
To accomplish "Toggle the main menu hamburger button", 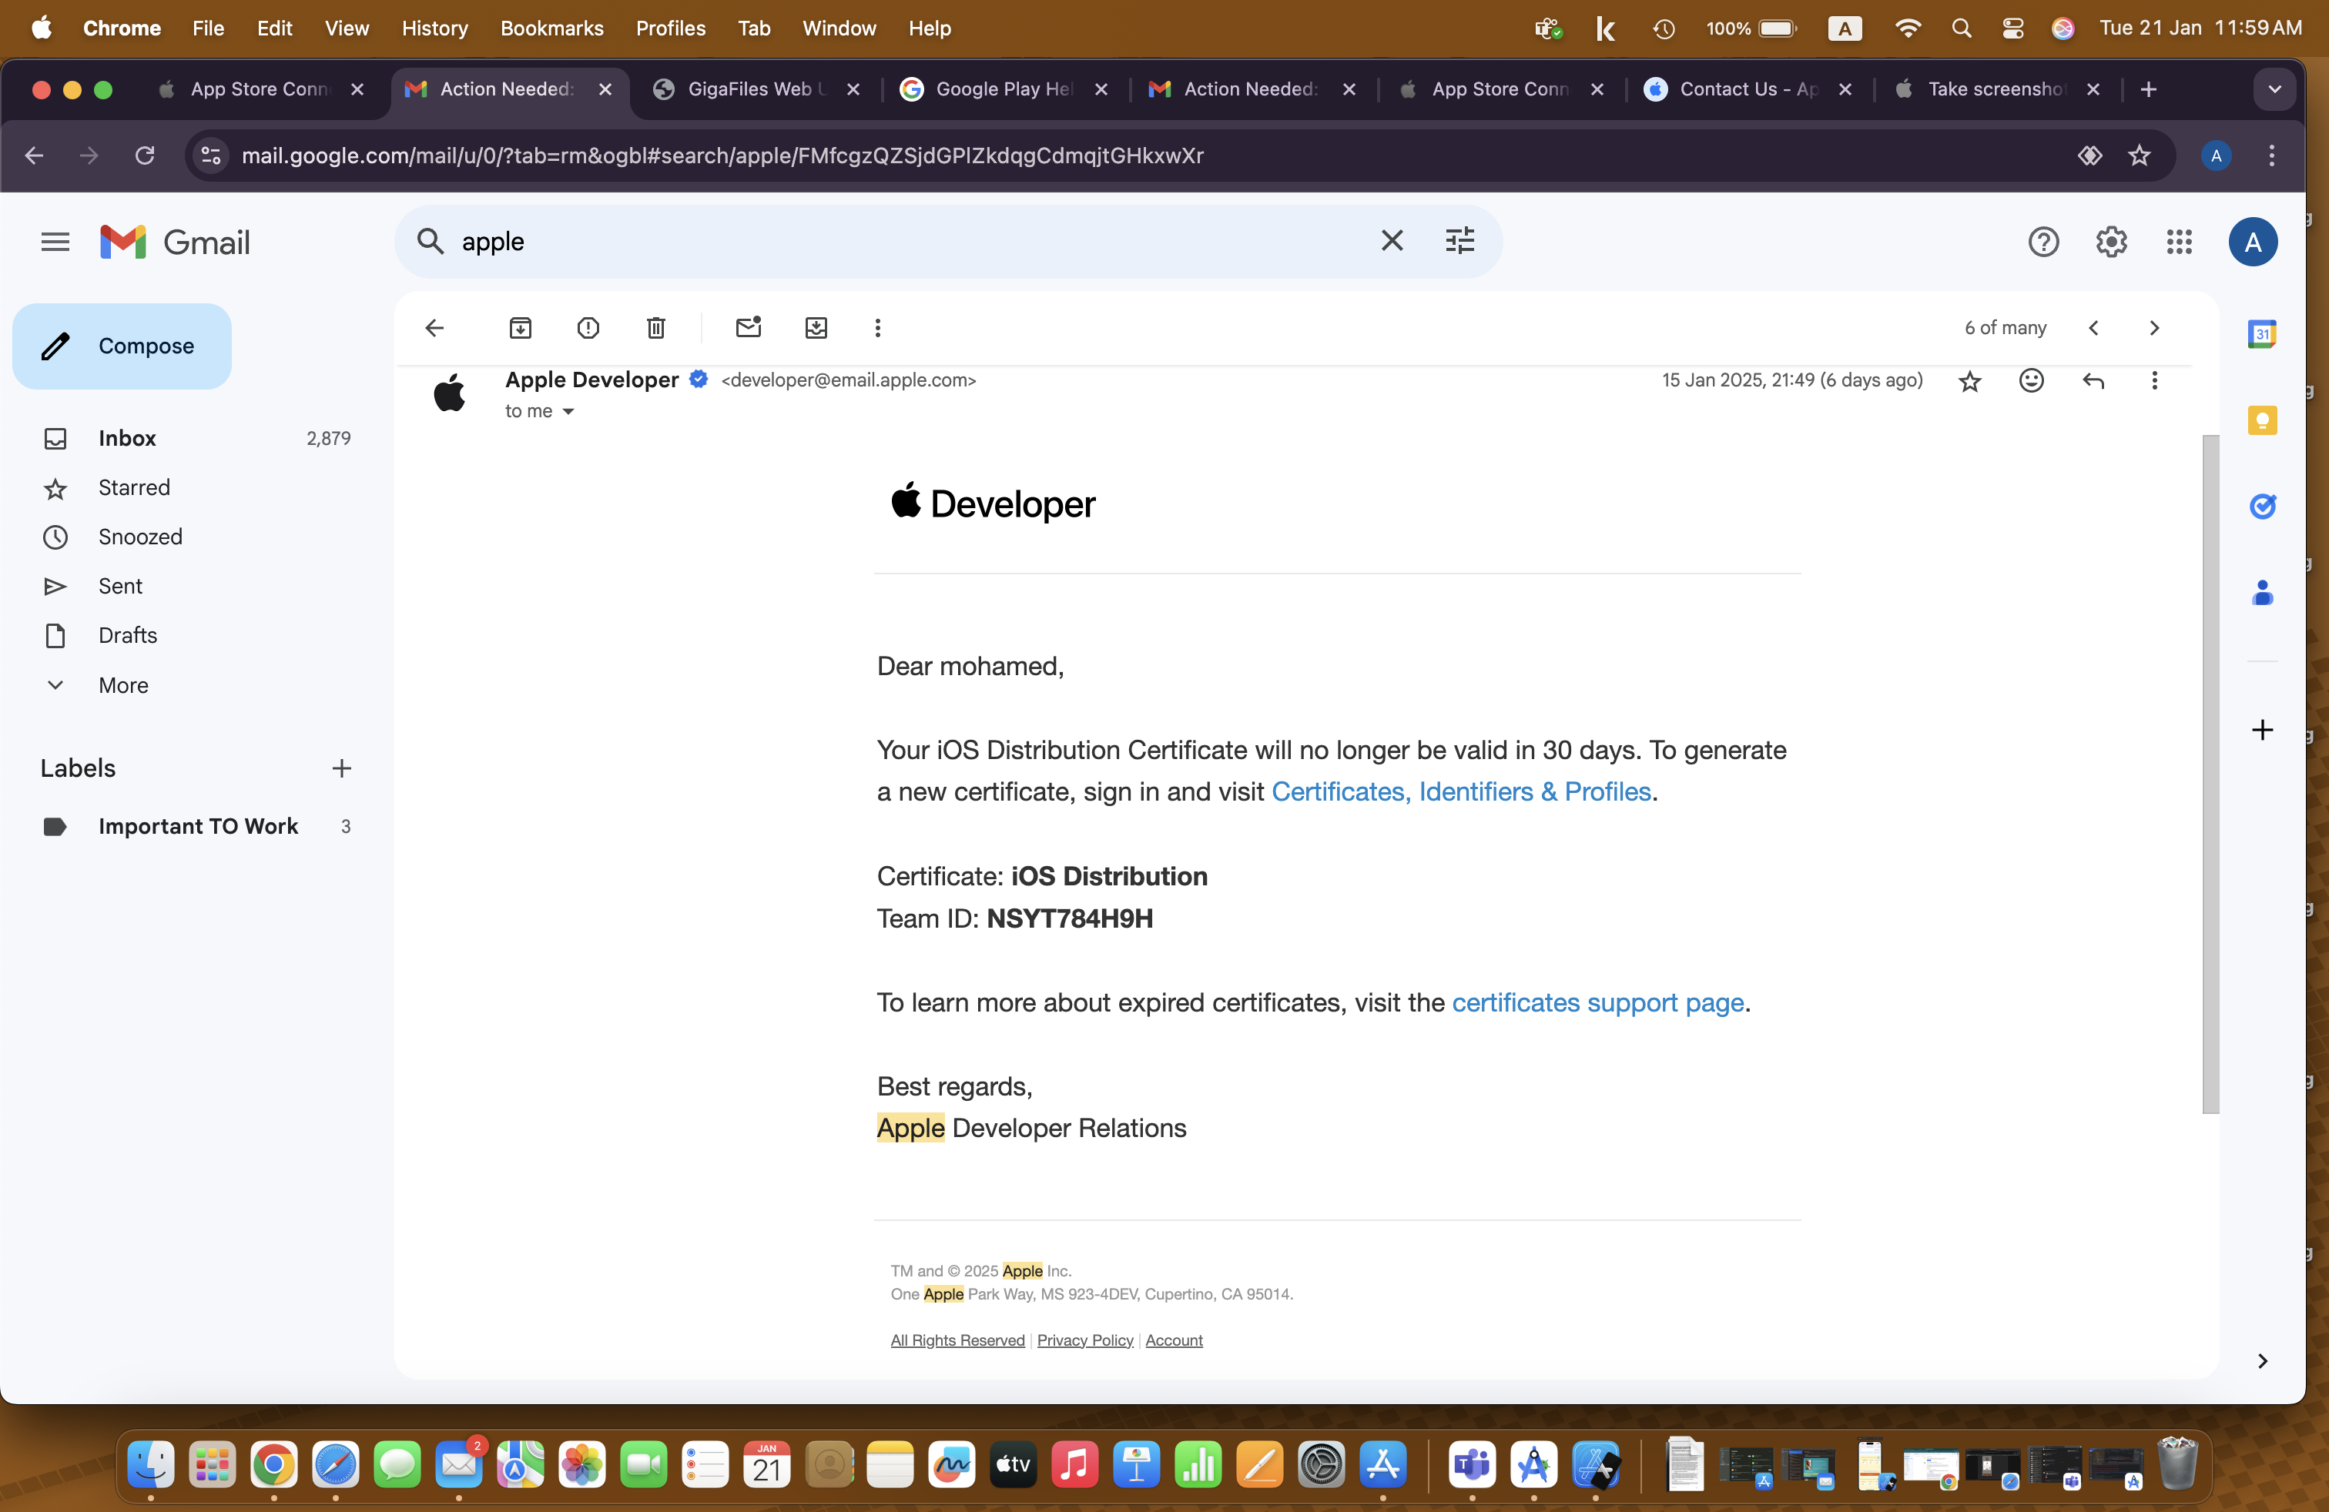I will coord(55,242).
